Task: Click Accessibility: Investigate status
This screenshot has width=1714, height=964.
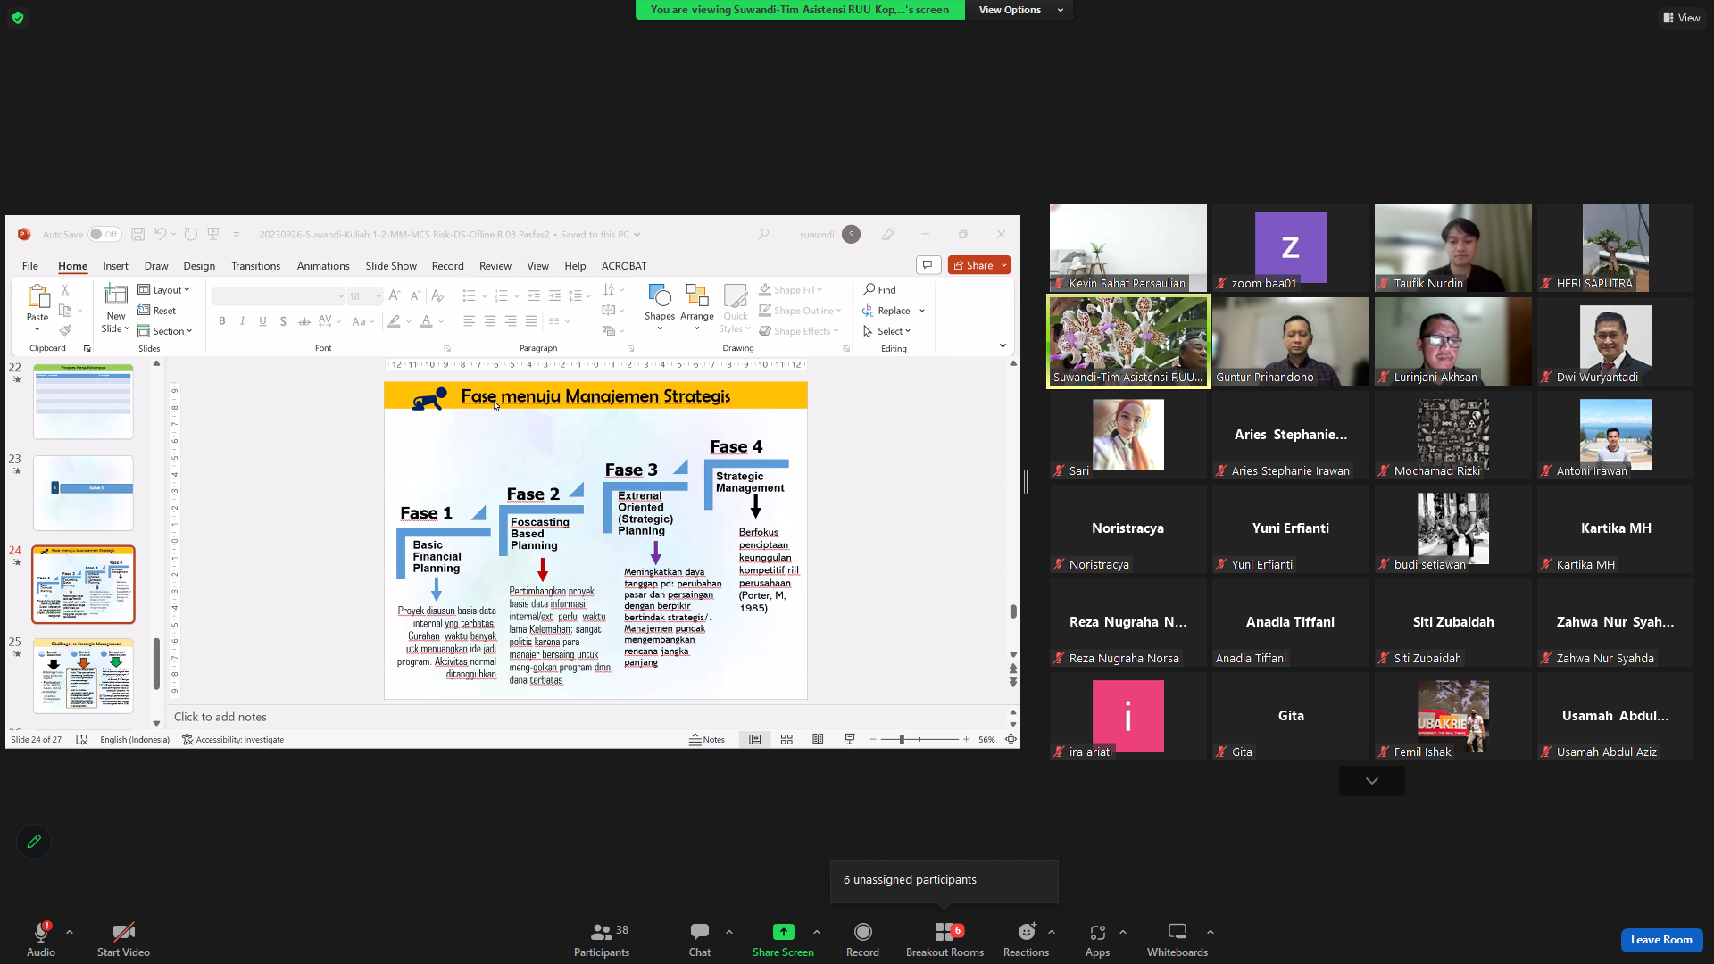Action: click(233, 740)
